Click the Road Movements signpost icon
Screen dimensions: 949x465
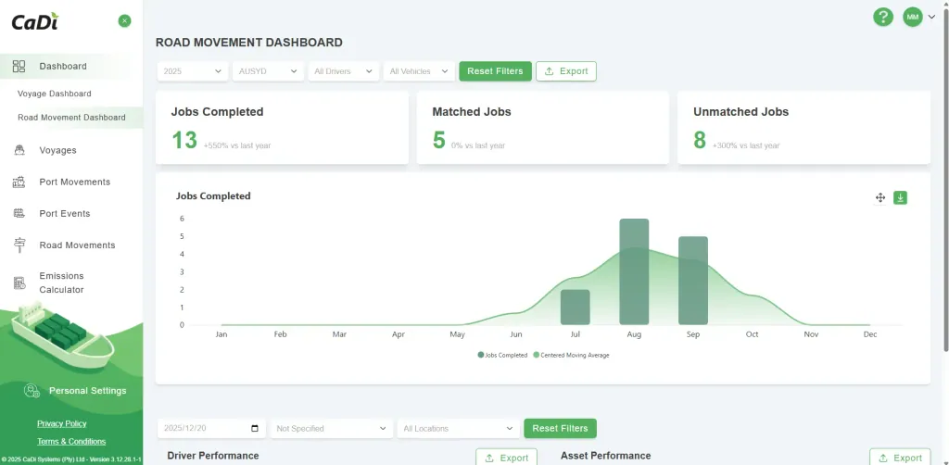pos(19,245)
